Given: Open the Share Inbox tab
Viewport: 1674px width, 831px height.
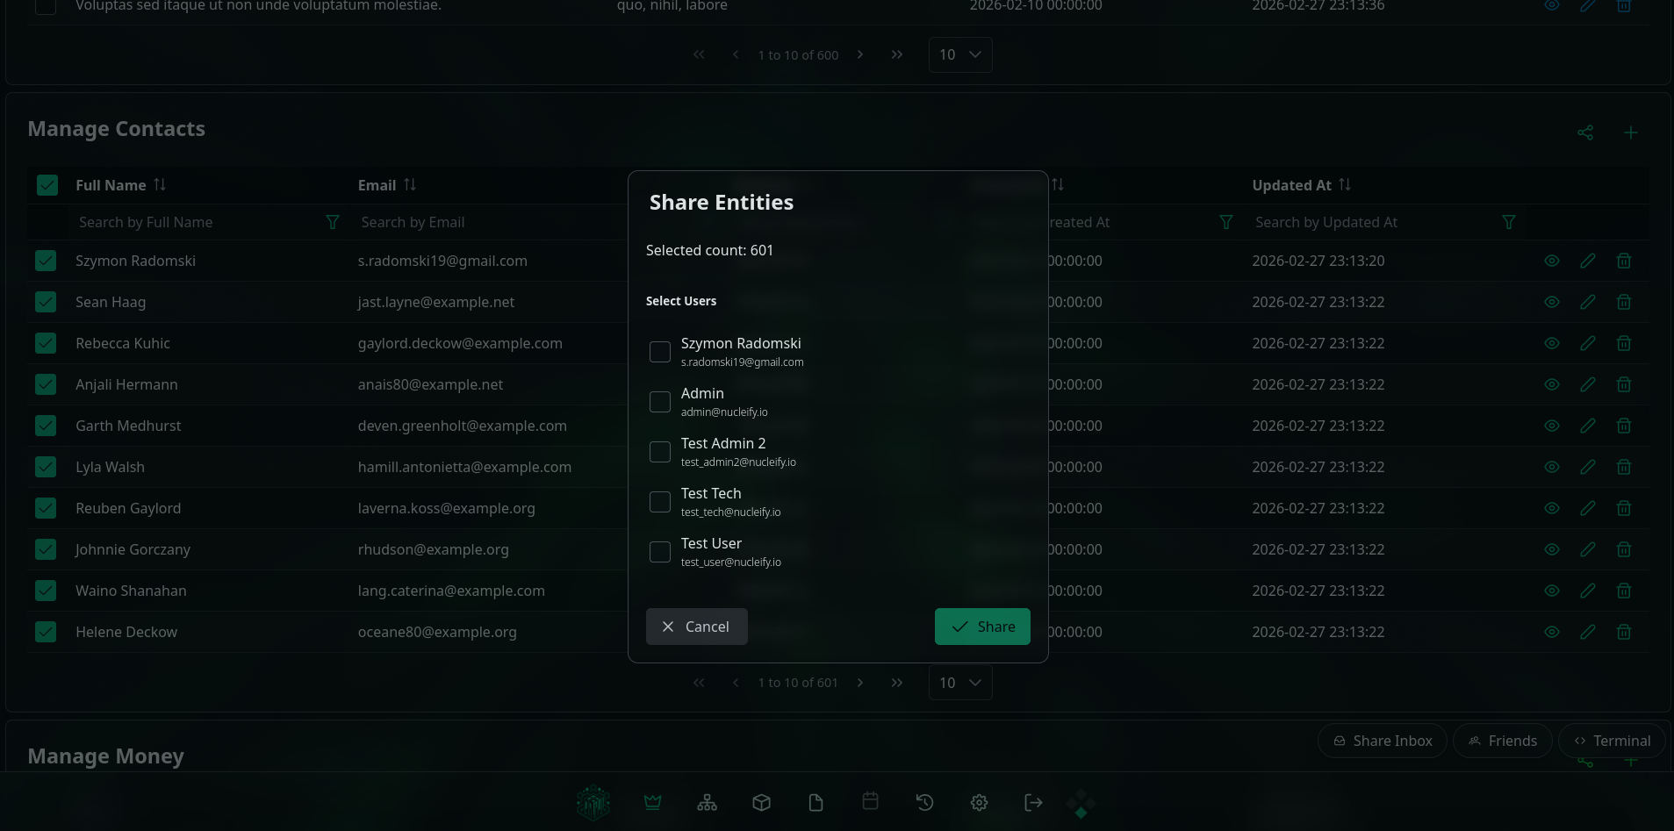Looking at the screenshot, I should point(1382,741).
